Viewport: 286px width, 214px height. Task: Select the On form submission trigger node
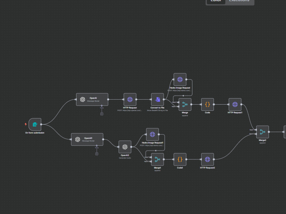[x=35, y=124]
